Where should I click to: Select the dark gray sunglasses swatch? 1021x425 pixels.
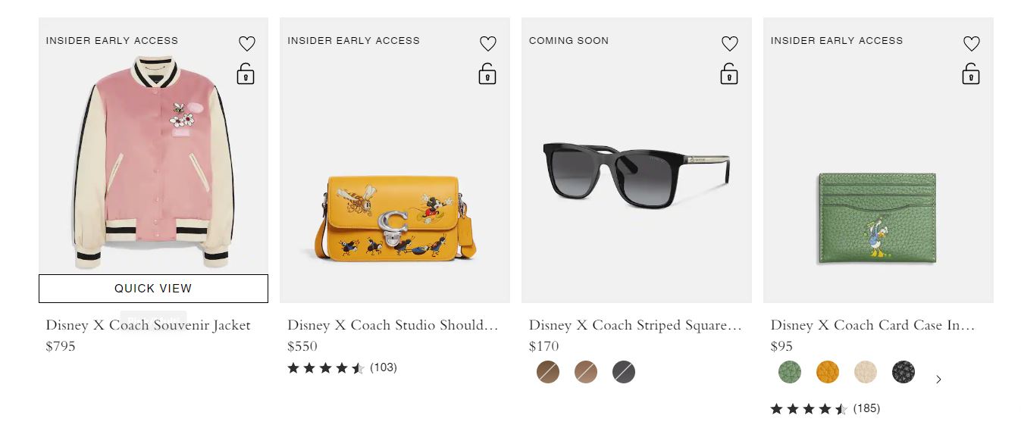tap(624, 372)
